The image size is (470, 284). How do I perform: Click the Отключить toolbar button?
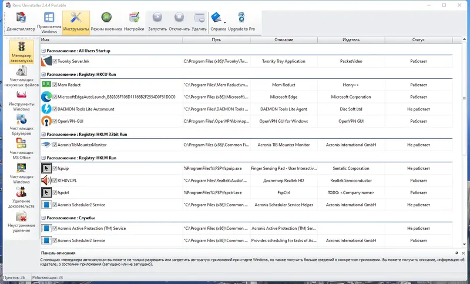click(x=179, y=22)
